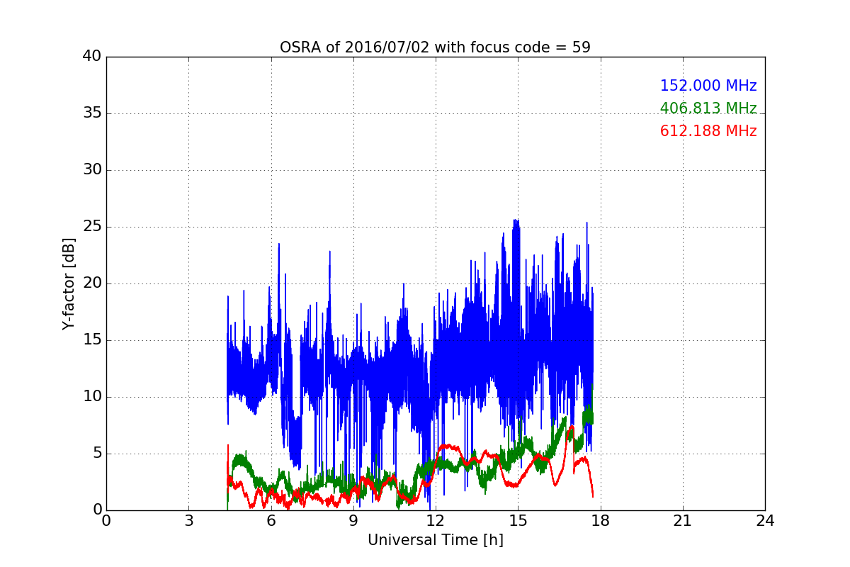This screenshot has height=567, width=850.
Task: Select the blue '152.000 MHz' legend label
Action: (708, 86)
